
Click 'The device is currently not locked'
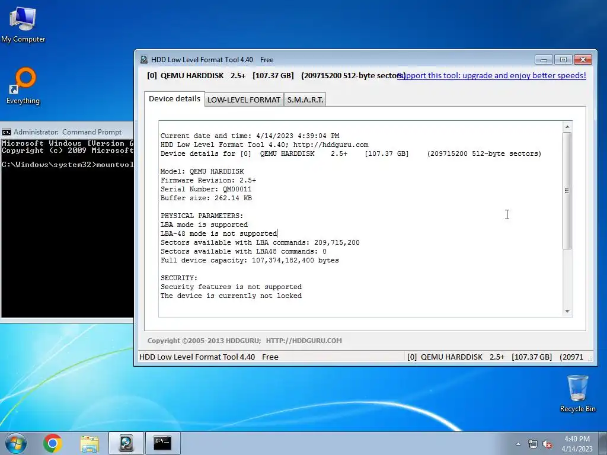point(231,296)
